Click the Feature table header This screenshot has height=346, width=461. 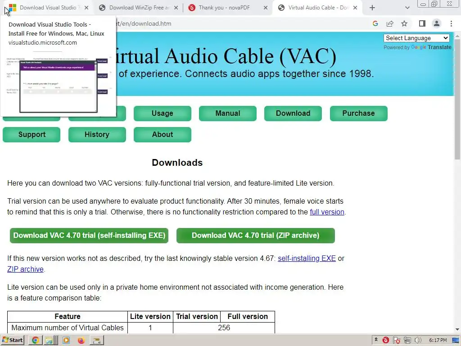(x=68, y=316)
